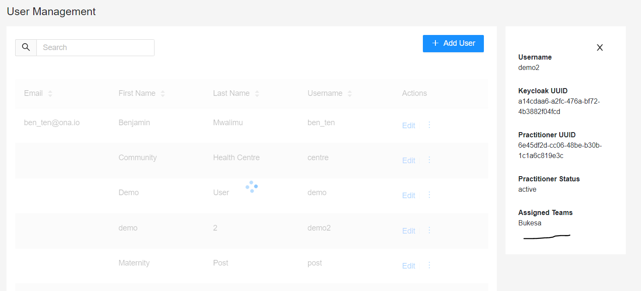Screen dimensions: 641x291
Task: Edit the Demo User account
Action: pyautogui.click(x=408, y=195)
